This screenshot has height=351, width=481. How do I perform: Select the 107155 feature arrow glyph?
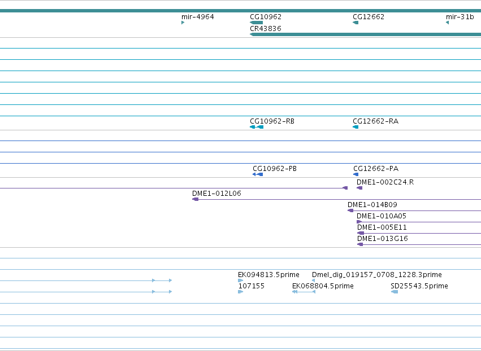click(x=241, y=292)
